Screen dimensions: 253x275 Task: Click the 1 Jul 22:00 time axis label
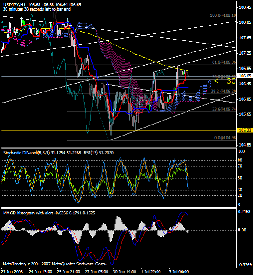coord(152,271)
